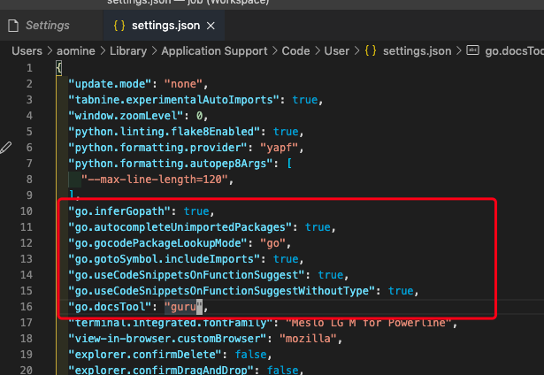The width and height of the screenshot is (544, 375).
Task: Click the opening brace on line 1
Action: pyautogui.click(x=59, y=68)
